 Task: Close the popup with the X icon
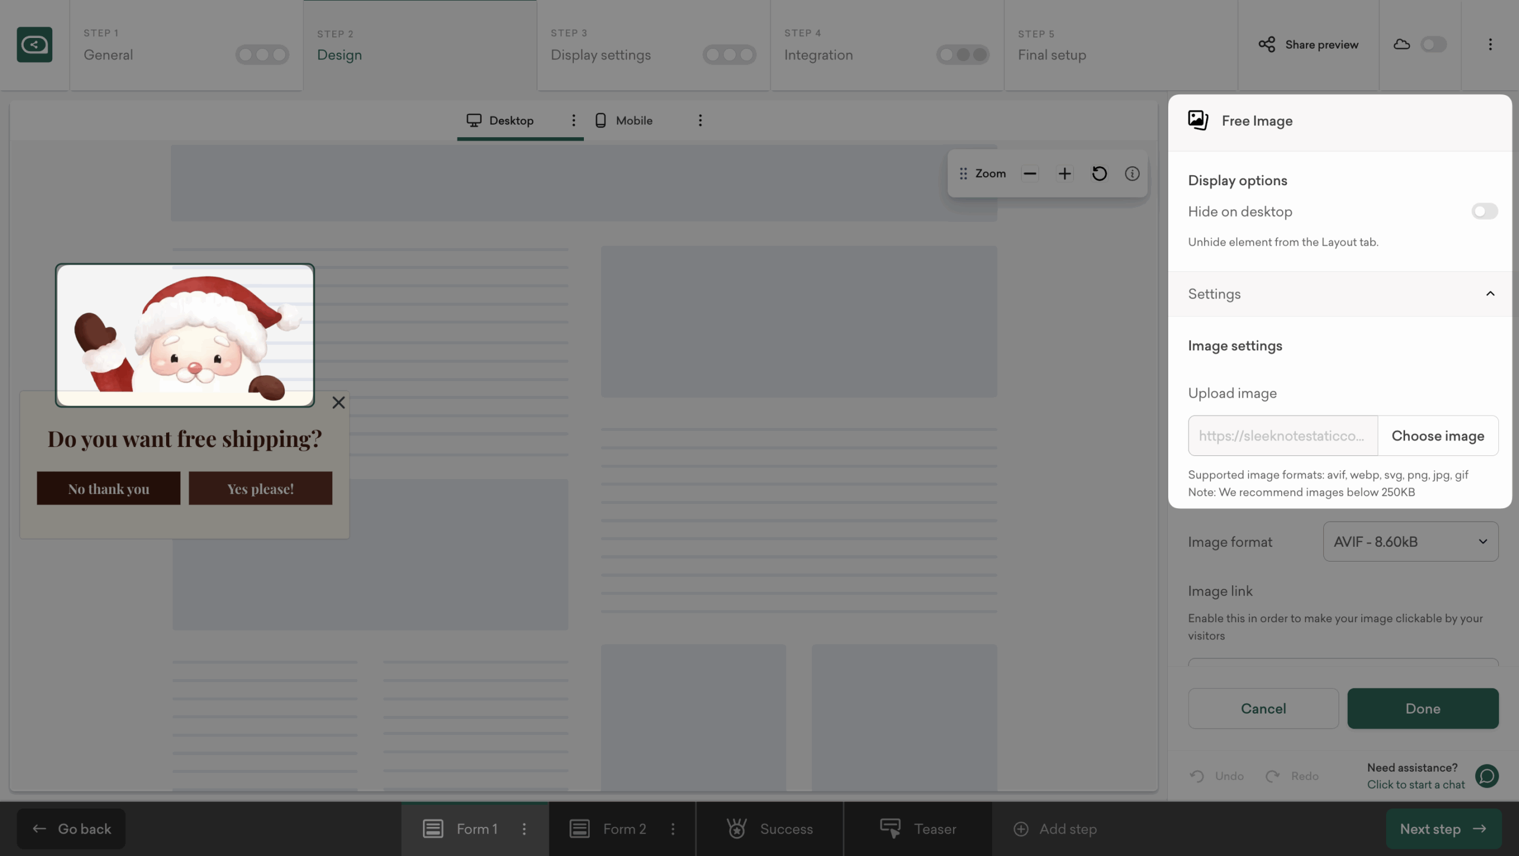(338, 402)
